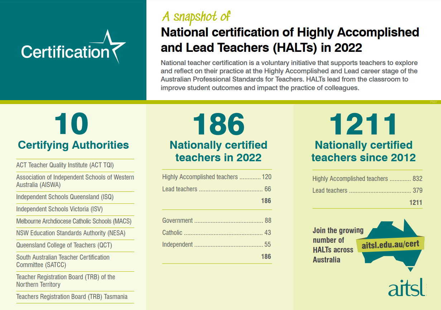441x310 pixels.
Task: Click the aitsl logo
Action: click(x=407, y=287)
